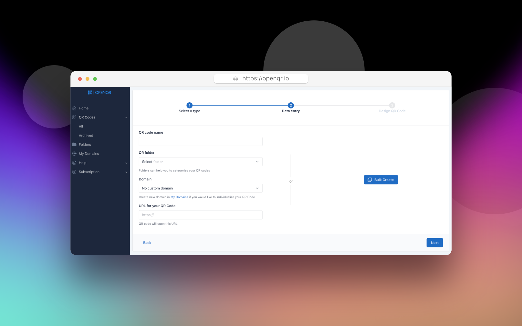Click the Help lifebuoy icon
Image resolution: width=522 pixels, height=326 pixels.
(x=74, y=163)
